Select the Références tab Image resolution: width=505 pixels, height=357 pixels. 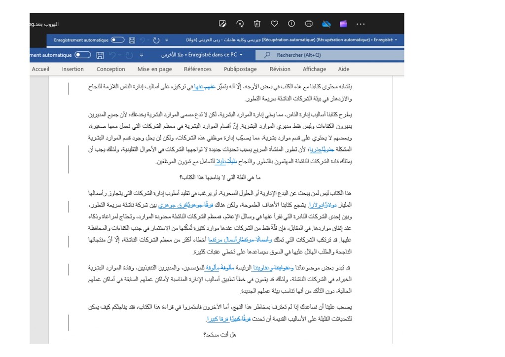(x=198, y=69)
